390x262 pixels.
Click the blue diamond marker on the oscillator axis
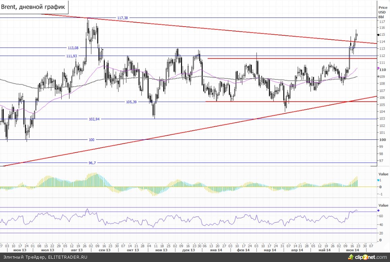point(378,210)
